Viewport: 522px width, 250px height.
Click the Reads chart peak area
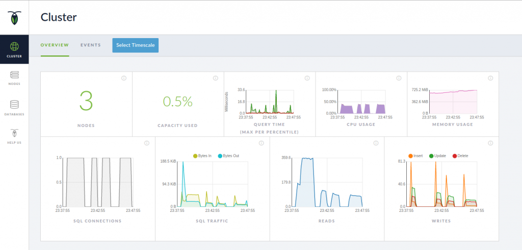(x=307, y=173)
